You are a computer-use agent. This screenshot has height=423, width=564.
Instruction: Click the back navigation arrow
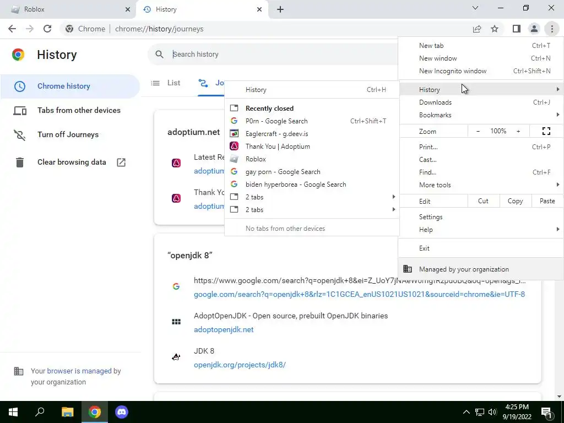click(x=12, y=29)
